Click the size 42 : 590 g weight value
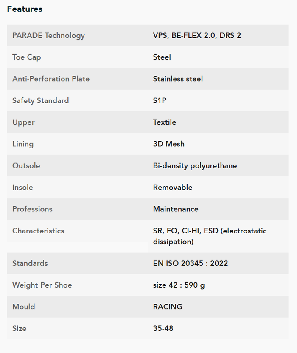This screenshot has height=353, width=297. (x=179, y=285)
